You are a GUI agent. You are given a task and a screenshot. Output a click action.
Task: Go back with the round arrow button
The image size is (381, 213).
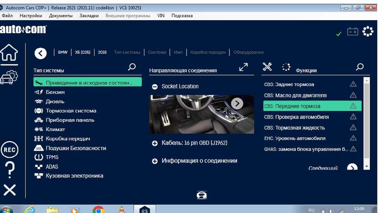point(41,53)
